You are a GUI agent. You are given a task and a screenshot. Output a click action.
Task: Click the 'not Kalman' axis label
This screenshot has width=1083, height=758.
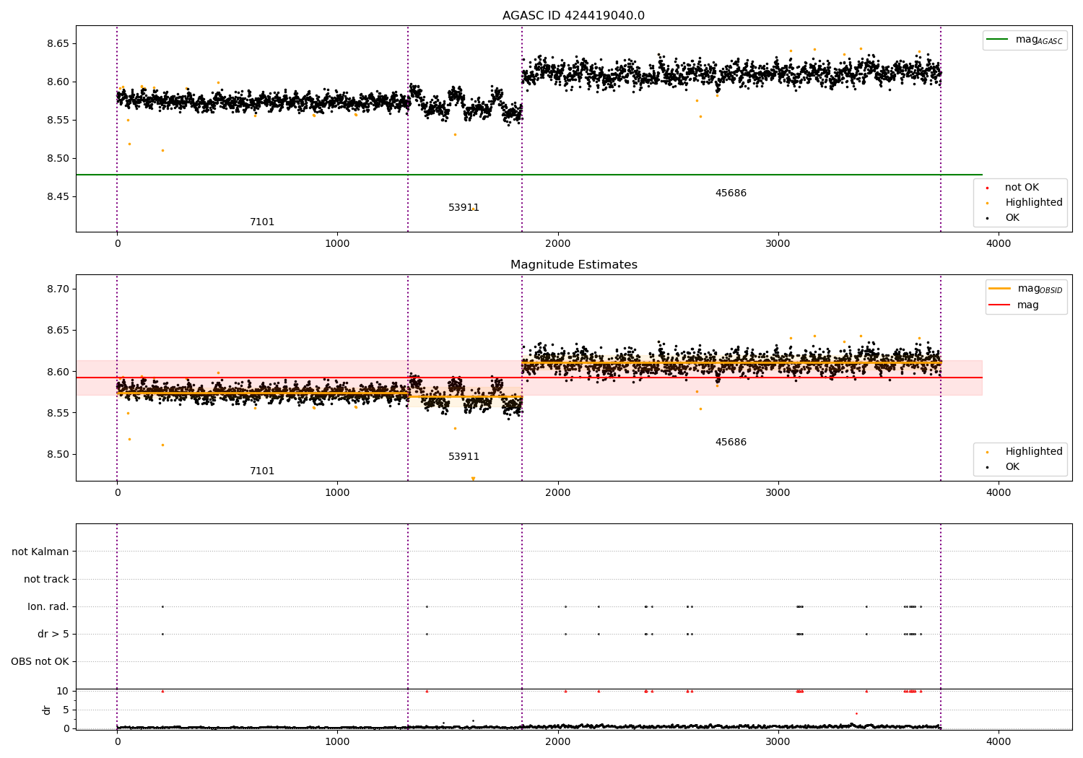(x=40, y=552)
